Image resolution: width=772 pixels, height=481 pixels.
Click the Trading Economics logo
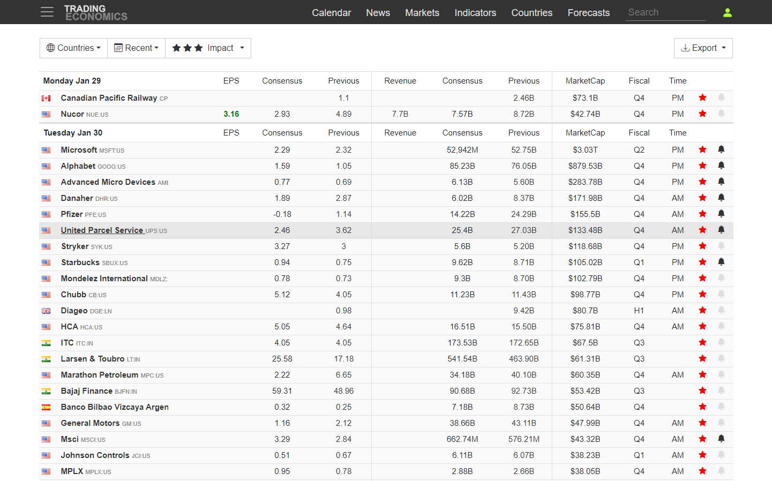(x=96, y=12)
